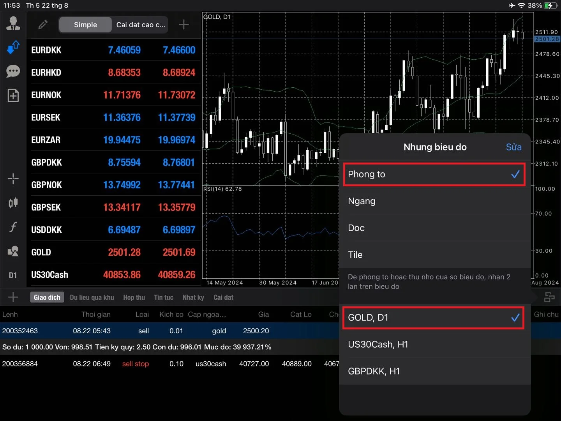The image size is (561, 421).
Task: Tap the balance summary So du line
Action: point(137,347)
